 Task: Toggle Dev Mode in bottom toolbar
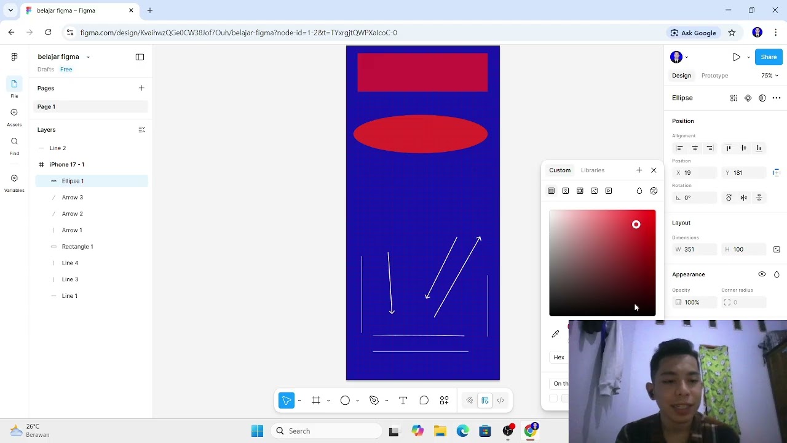(x=500, y=401)
